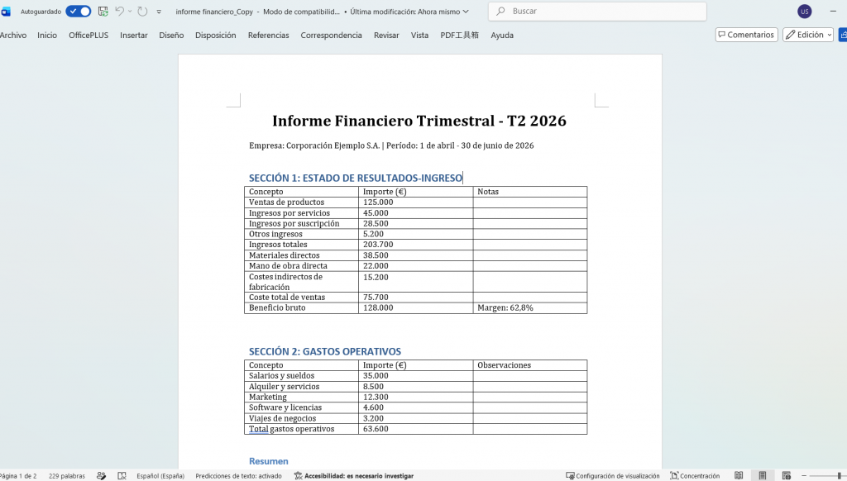Click Predicciones de texto status
The image size is (847, 481).
[239, 476]
